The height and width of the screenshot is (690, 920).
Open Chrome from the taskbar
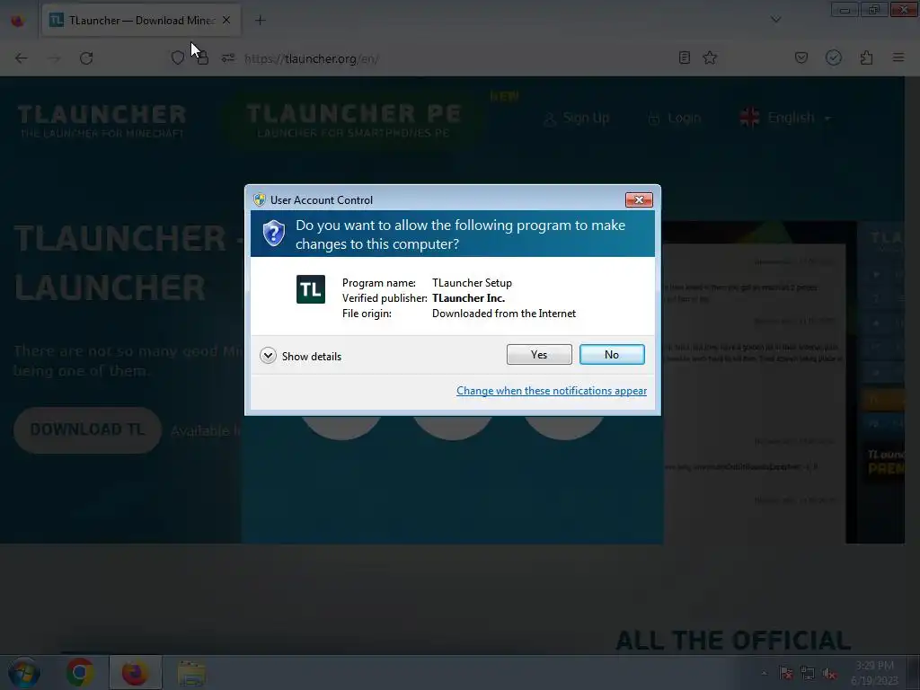(80, 673)
